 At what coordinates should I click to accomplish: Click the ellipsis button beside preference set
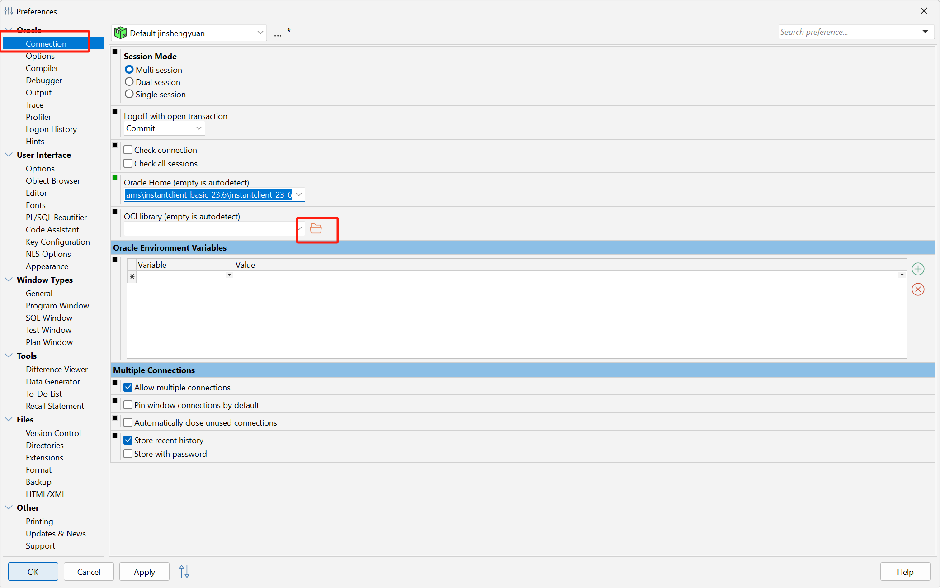278,34
